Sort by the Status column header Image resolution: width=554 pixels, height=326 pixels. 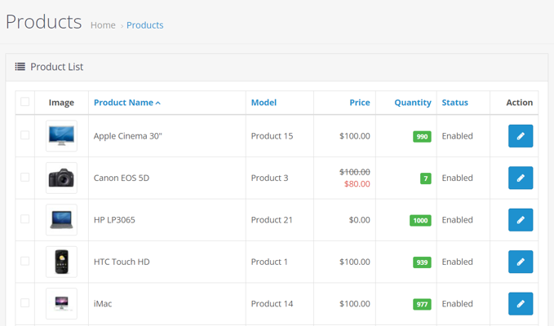click(454, 103)
